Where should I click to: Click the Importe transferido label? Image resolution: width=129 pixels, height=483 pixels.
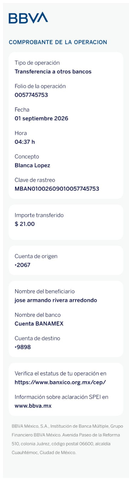point(39,215)
